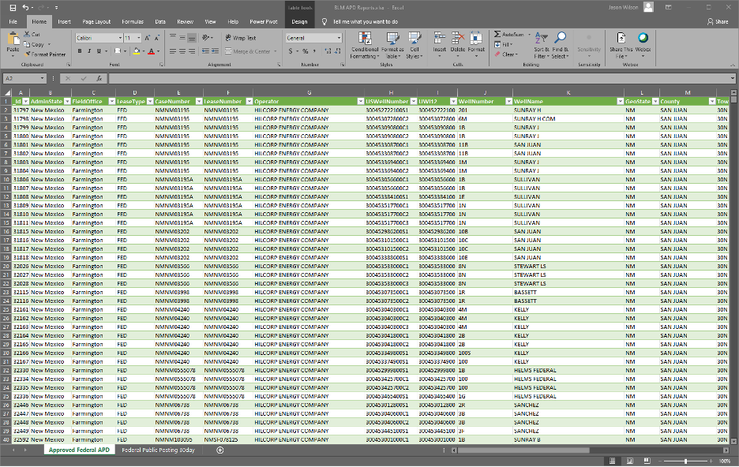Open the File tab
Screen dimensions: 739x467
click(x=13, y=21)
